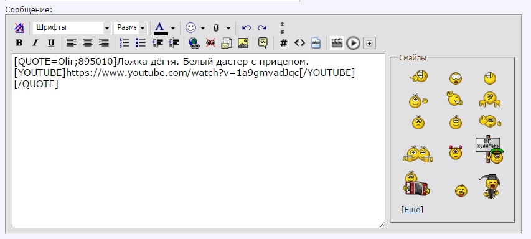Insert YouTube video via clapperboard icon
531x239 pixels.
click(x=337, y=43)
